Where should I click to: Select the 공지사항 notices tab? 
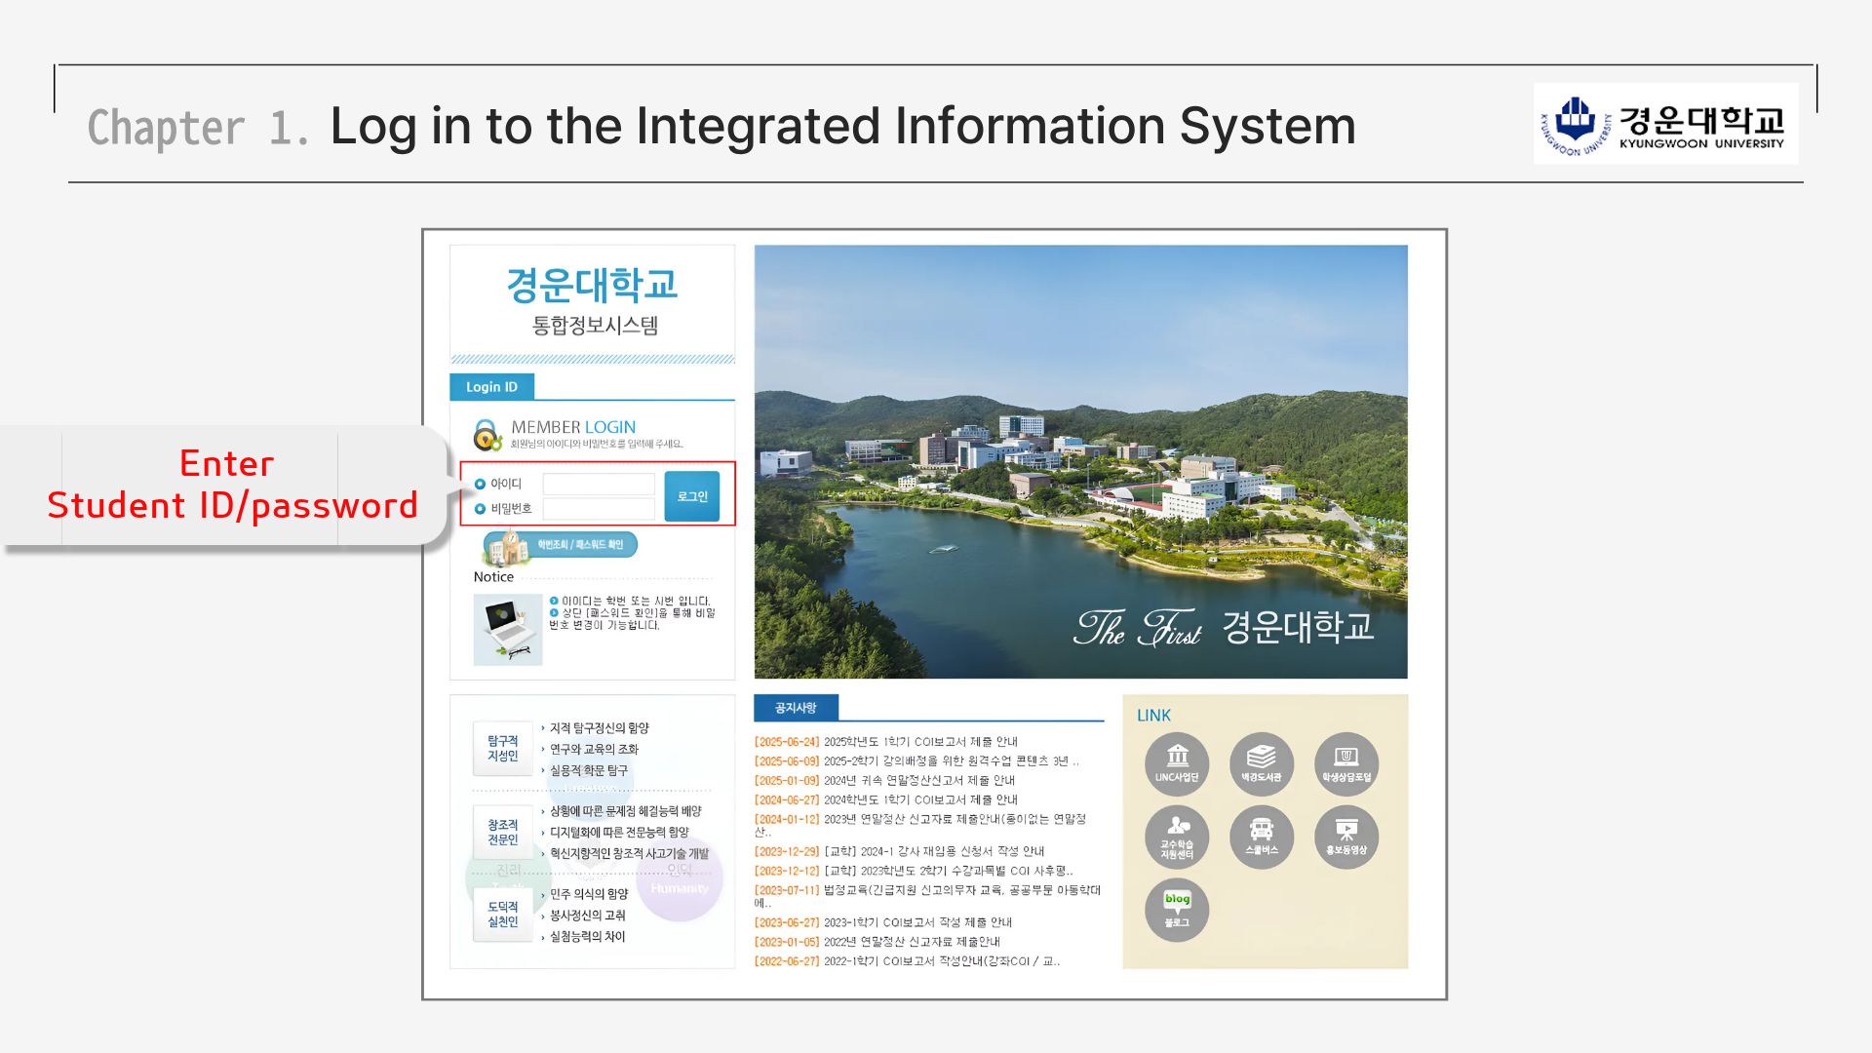pos(796,708)
